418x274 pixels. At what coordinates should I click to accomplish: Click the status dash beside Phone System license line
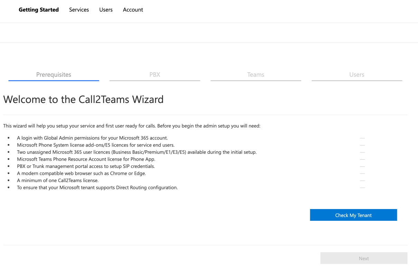coord(362,145)
